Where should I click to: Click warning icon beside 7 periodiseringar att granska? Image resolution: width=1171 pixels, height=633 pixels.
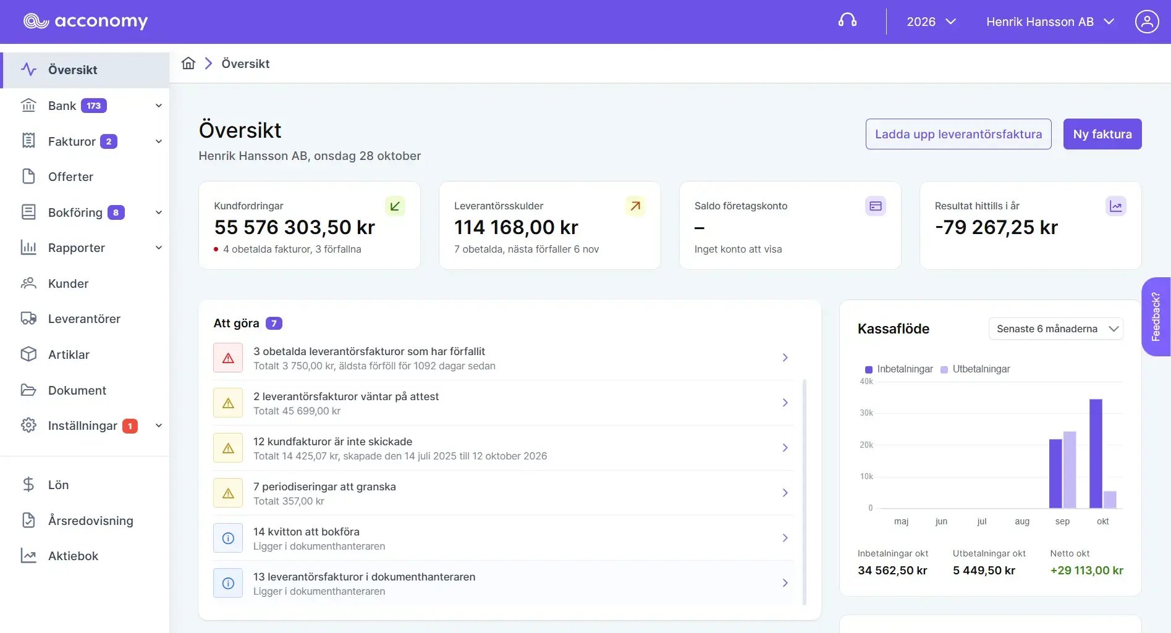coord(228,493)
